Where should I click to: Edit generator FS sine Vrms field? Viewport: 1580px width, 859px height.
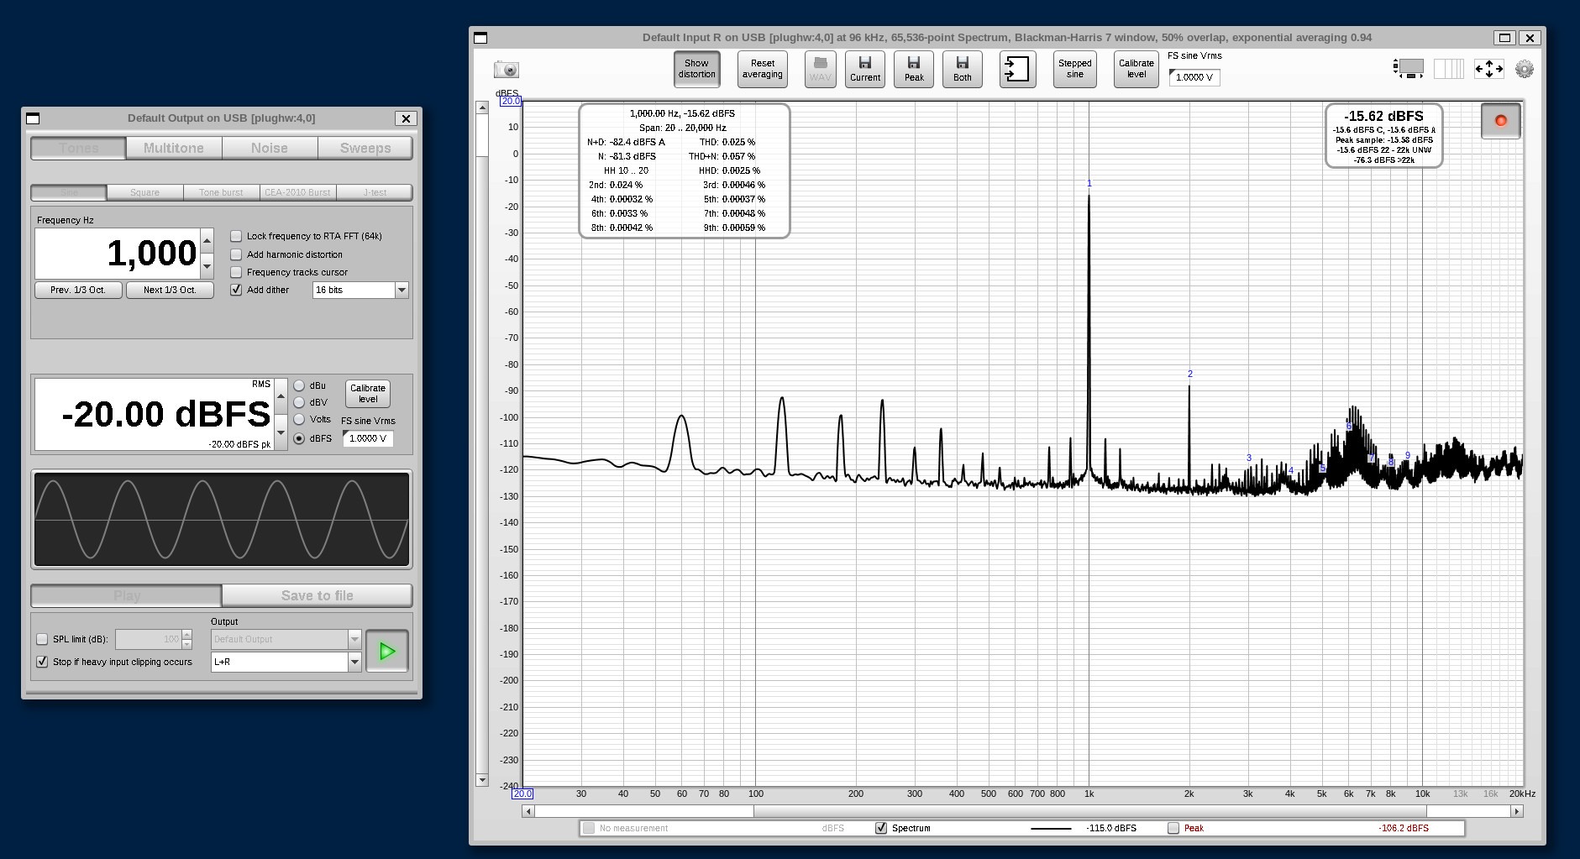click(368, 438)
